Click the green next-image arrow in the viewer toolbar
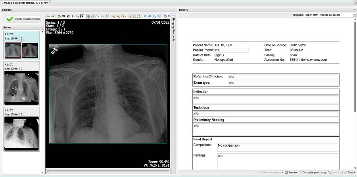 [53, 16]
